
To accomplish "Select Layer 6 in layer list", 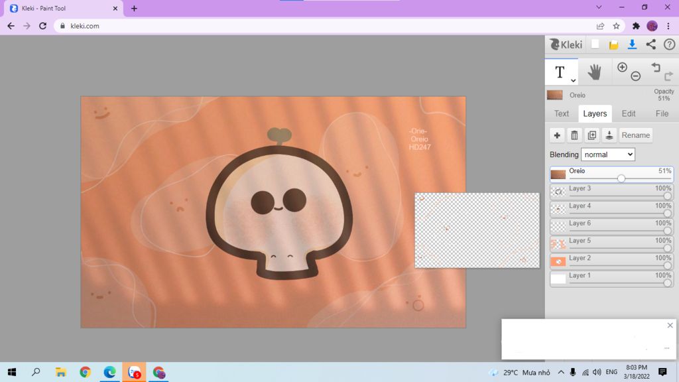I will point(611,225).
